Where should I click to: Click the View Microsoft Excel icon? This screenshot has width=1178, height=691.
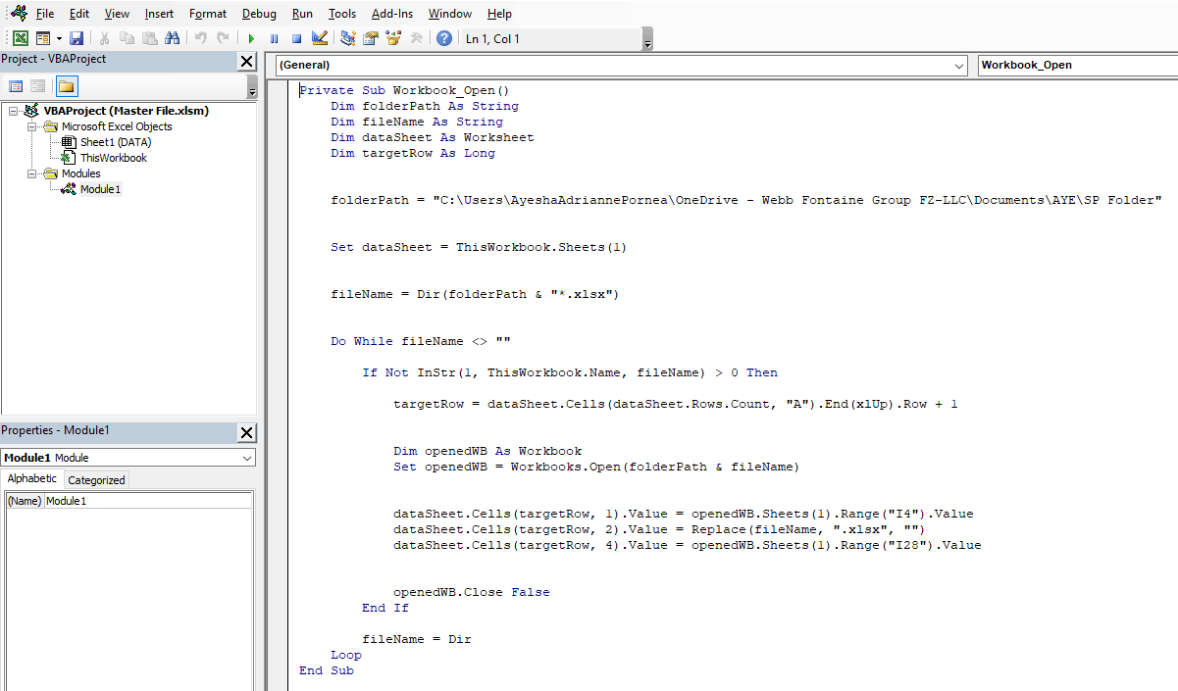[20, 38]
